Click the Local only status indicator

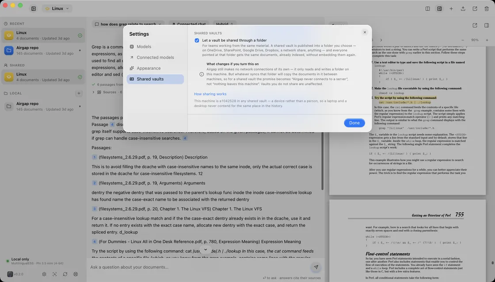coord(20,259)
